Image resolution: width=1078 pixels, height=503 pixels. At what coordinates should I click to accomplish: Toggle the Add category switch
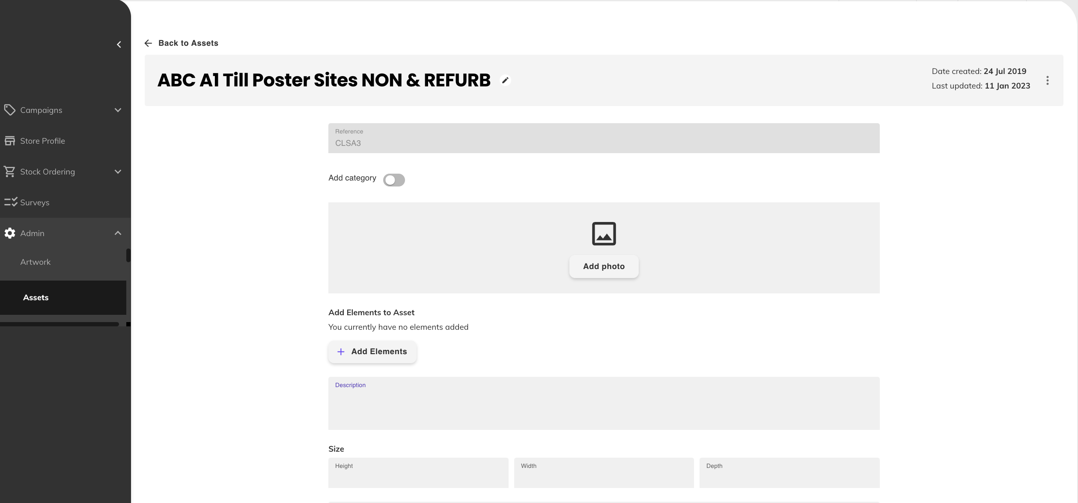[393, 180]
